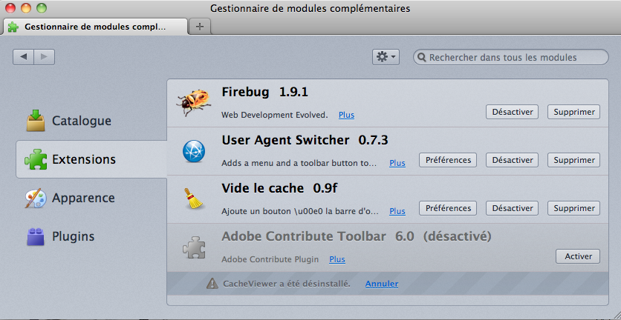The height and width of the screenshot is (320, 621).
Task: Open the Apparence palette section
Action: (70, 198)
